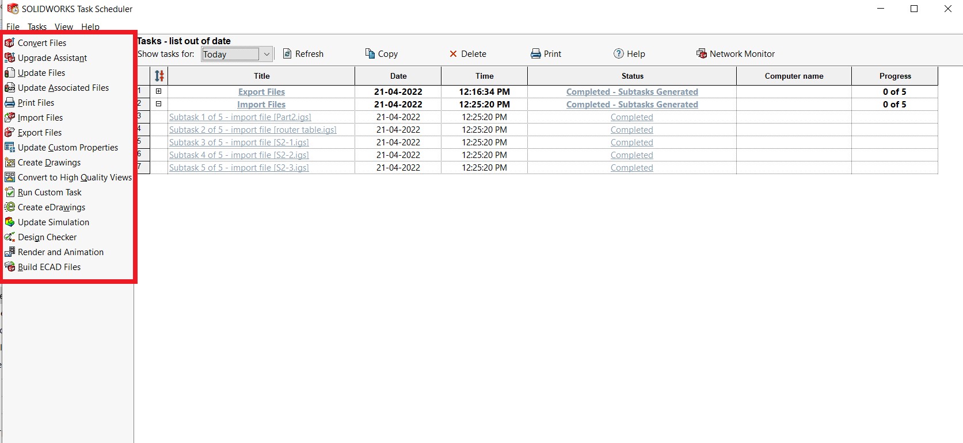Viewport: 963px width, 443px height.
Task: Expand the Export Files task row
Action: click(x=159, y=91)
